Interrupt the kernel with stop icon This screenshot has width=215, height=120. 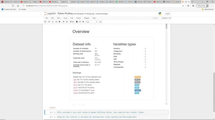[x=77, y=22]
